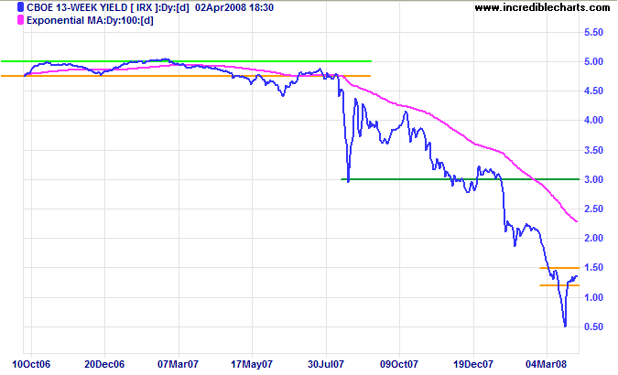
Task: Click the 17May07 date label
Action: pos(252,364)
